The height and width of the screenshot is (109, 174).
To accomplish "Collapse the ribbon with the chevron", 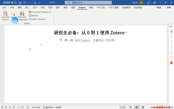I will pos(172,23).
